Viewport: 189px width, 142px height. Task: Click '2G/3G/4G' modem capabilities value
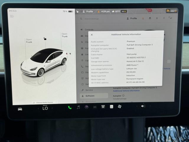[x=131, y=72]
